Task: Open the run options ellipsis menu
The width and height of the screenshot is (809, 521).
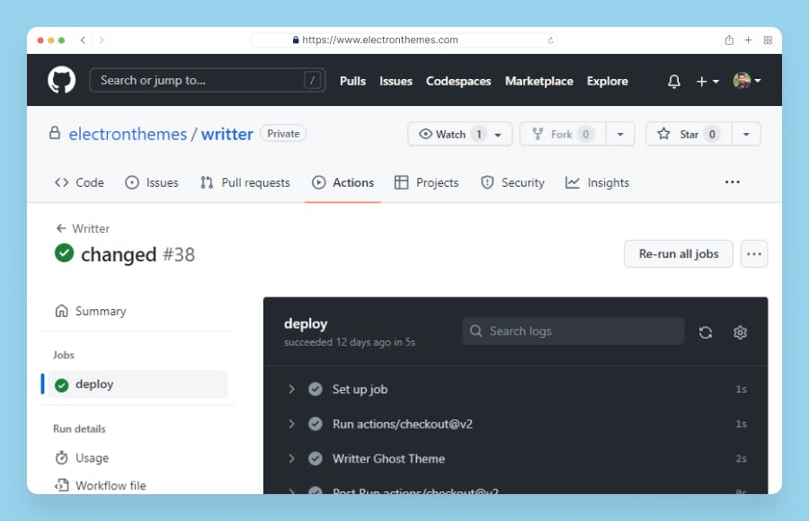Action: tap(754, 254)
